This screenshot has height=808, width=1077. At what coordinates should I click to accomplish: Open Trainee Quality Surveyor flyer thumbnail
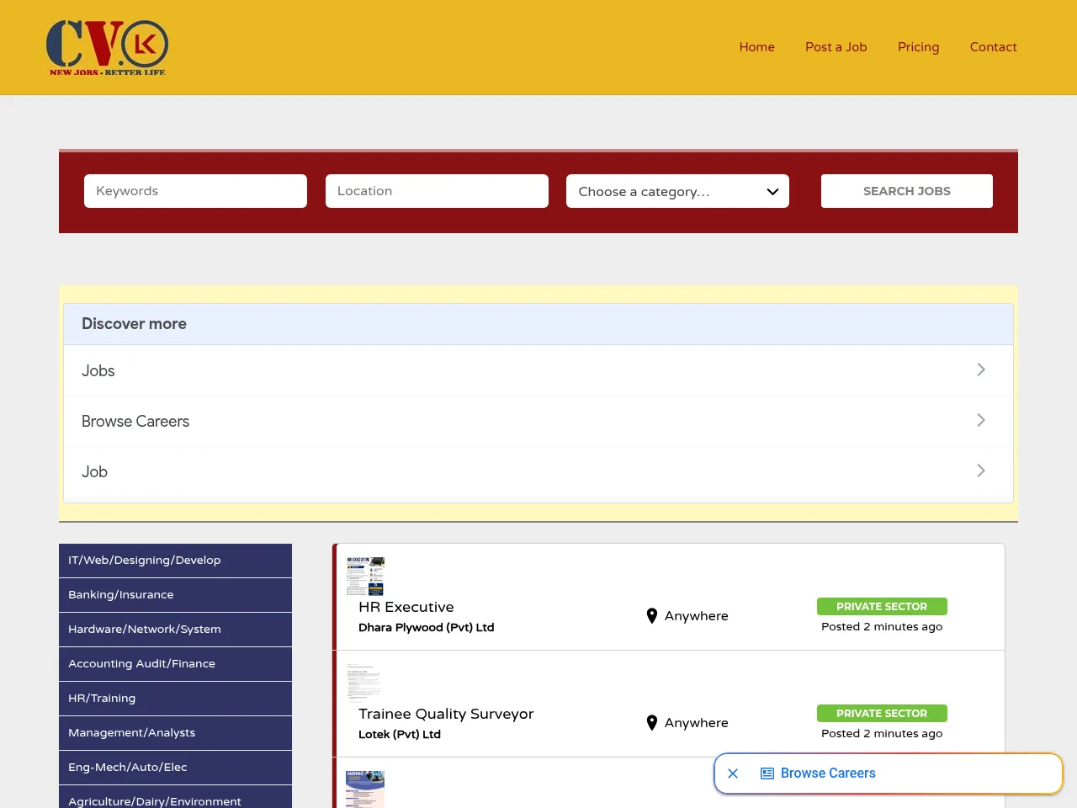point(363,683)
